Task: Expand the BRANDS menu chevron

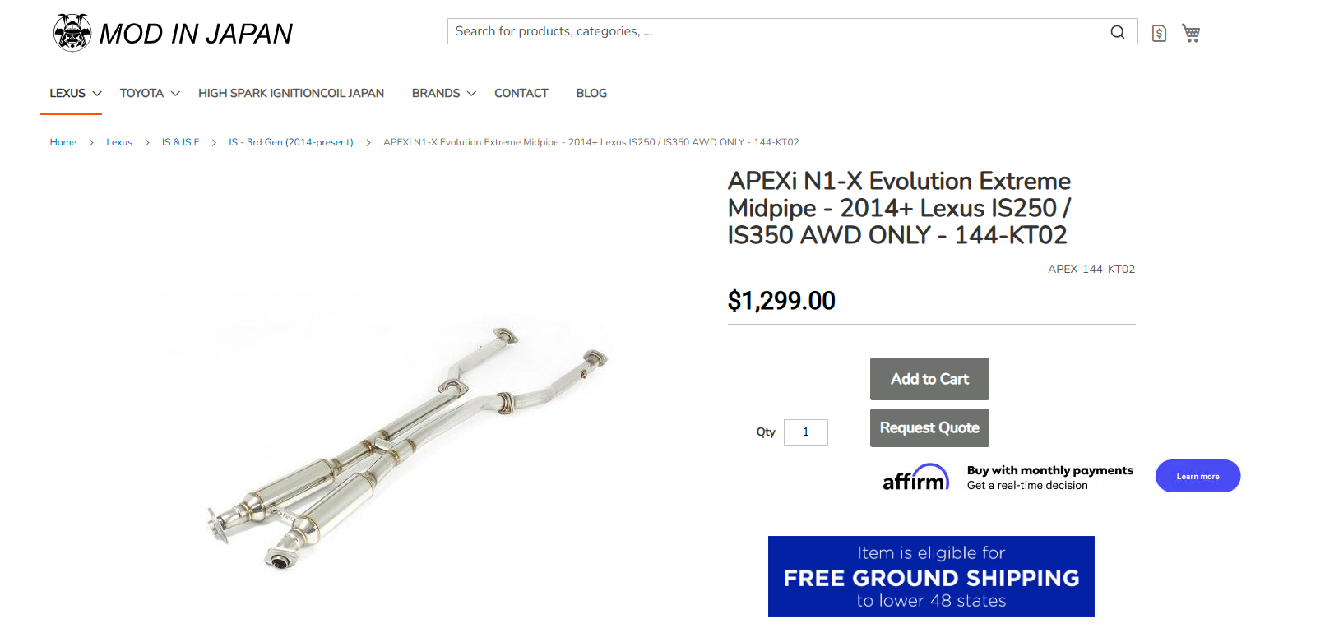Action: 471,94
